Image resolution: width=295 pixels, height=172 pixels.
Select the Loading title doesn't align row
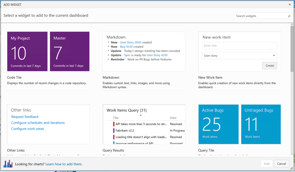tap(146, 137)
